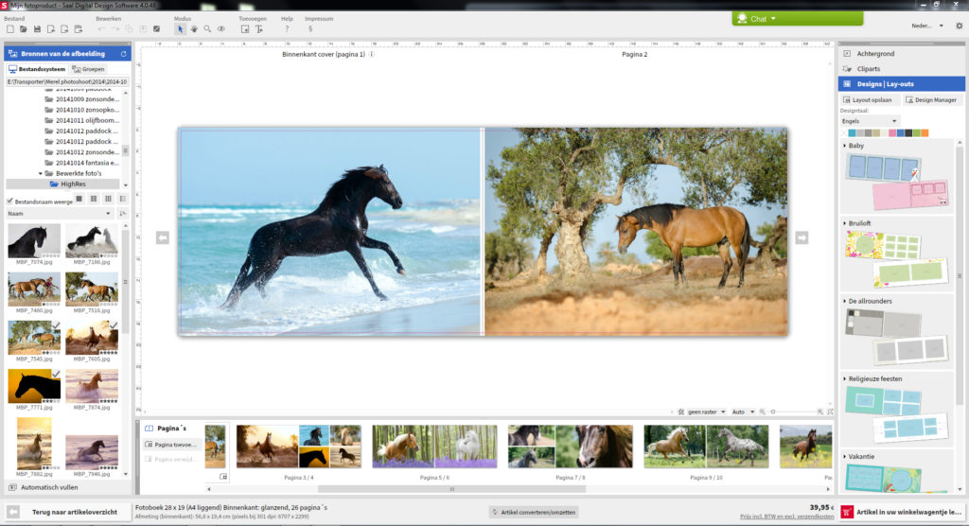Toggle the Bestandsnaam weergeven checkbox
Image resolution: width=969 pixels, height=526 pixels.
pyautogui.click(x=10, y=201)
